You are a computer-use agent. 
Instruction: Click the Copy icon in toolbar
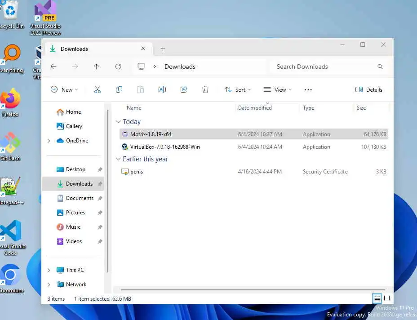119,89
